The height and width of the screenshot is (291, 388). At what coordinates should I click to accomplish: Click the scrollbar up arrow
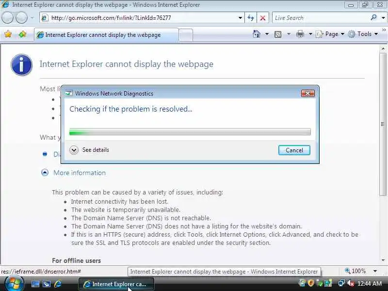[383, 48]
